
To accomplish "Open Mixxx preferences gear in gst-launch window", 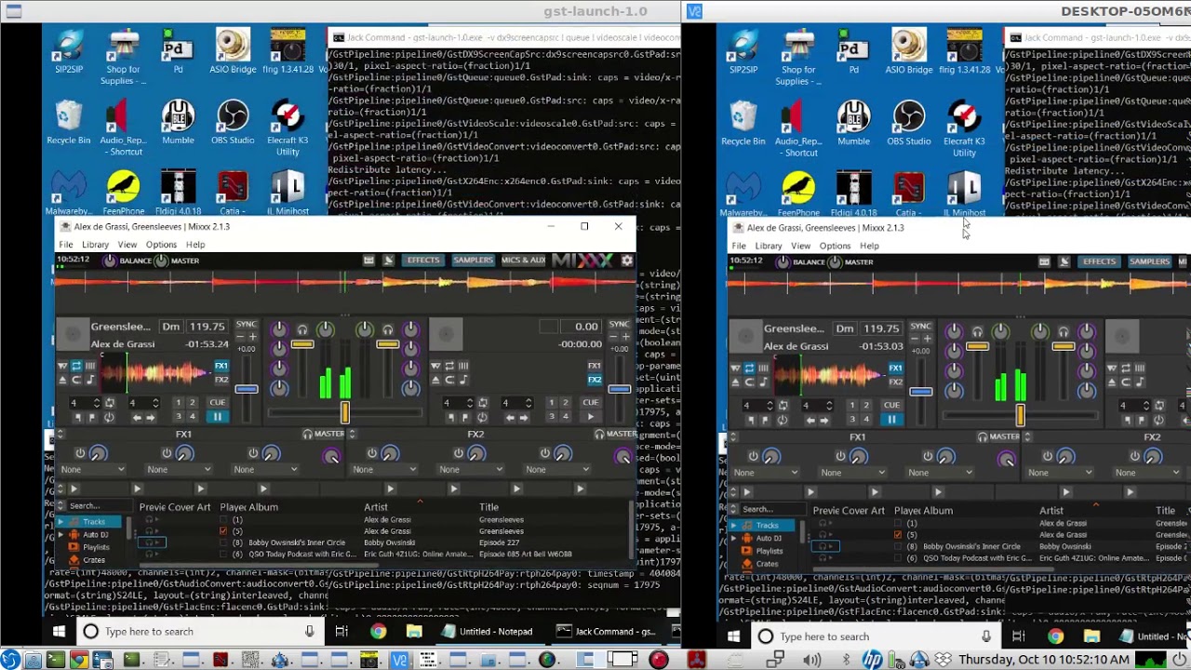I will pyautogui.click(x=627, y=261).
